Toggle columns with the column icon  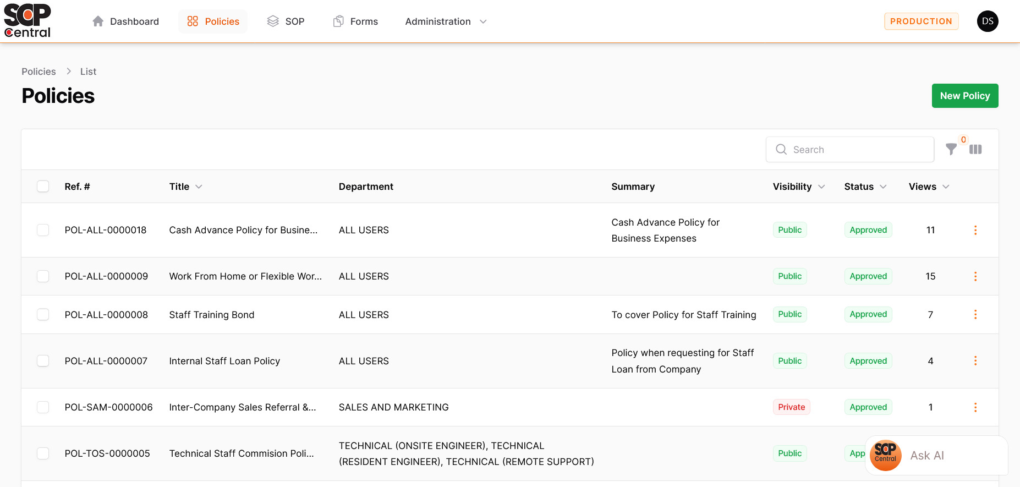click(x=975, y=149)
